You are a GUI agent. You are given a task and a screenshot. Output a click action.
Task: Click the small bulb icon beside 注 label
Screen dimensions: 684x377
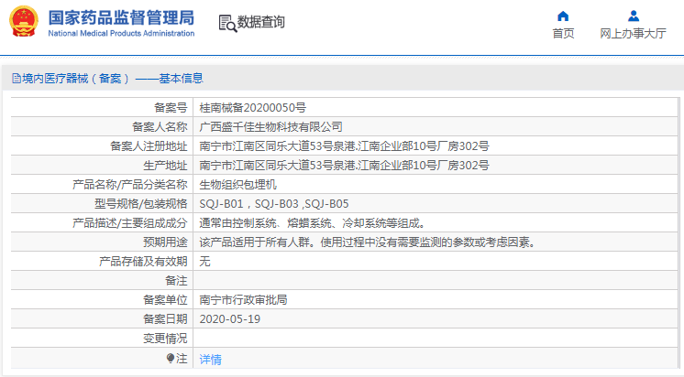[x=170, y=359]
